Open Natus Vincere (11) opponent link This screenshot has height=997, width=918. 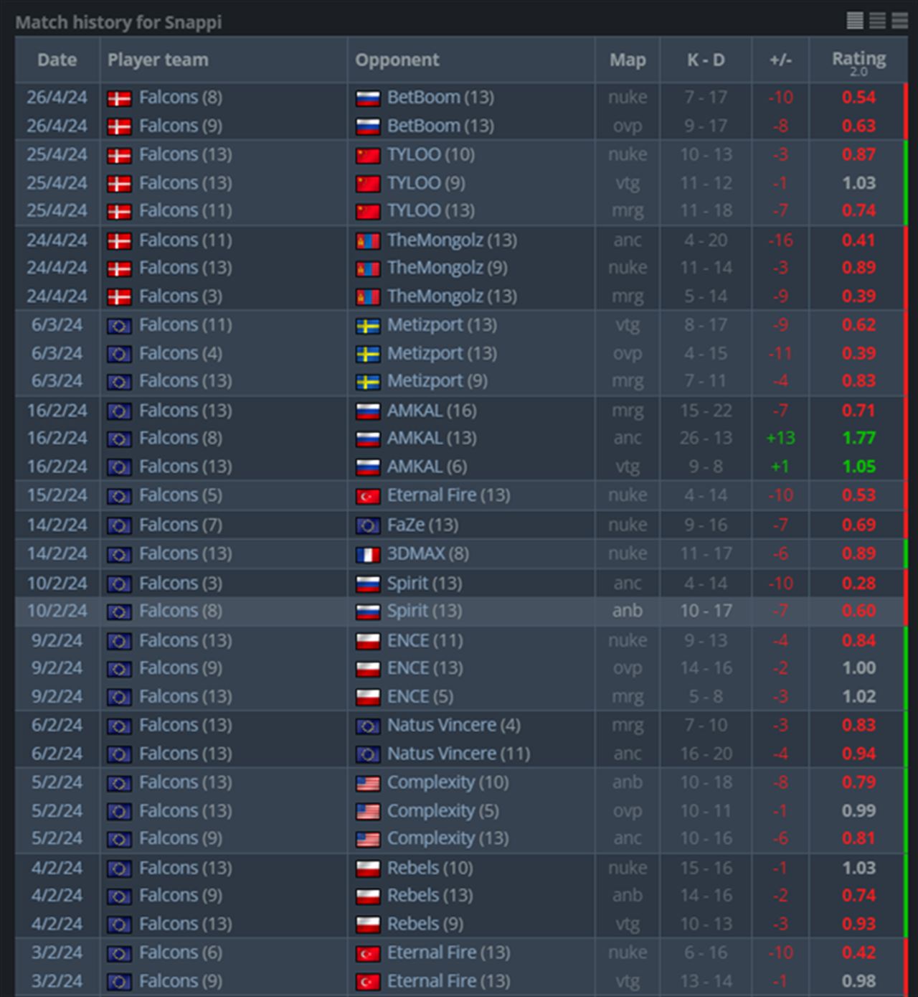click(x=458, y=754)
